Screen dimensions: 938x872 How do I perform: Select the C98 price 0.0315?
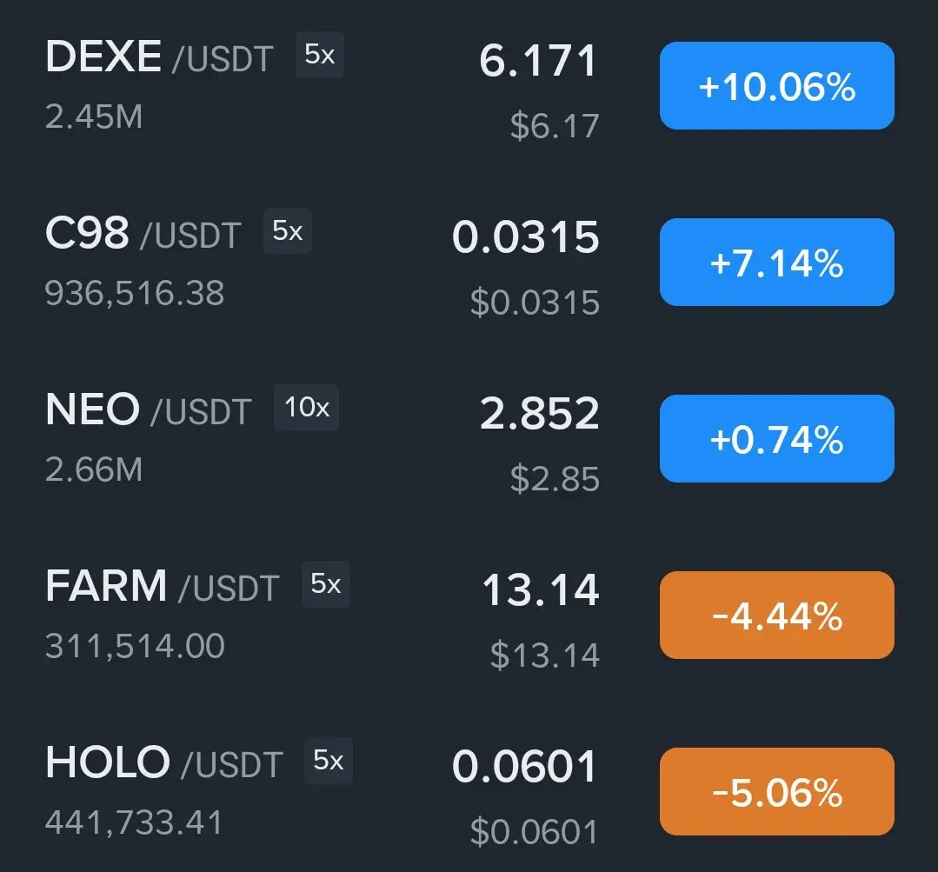[526, 238]
